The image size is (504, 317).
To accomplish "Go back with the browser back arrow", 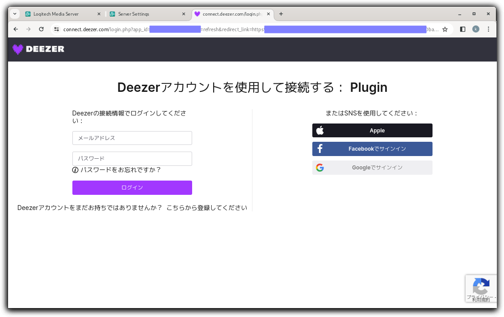I will 16,29.
